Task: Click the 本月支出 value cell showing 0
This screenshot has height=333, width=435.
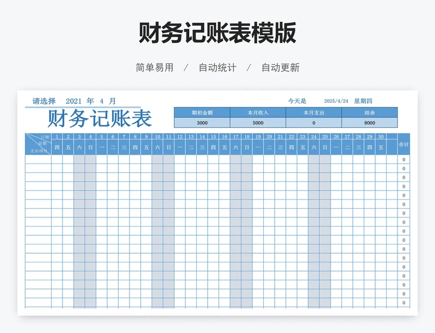Action: (314, 123)
